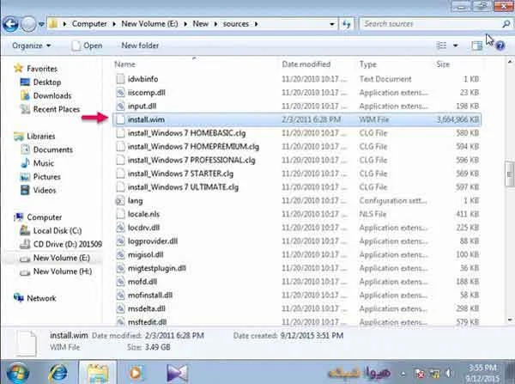Sort by Date modified column header
Screen dimensions: 515x384
pyautogui.click(x=306, y=64)
